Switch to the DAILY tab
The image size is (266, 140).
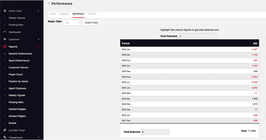53,14
